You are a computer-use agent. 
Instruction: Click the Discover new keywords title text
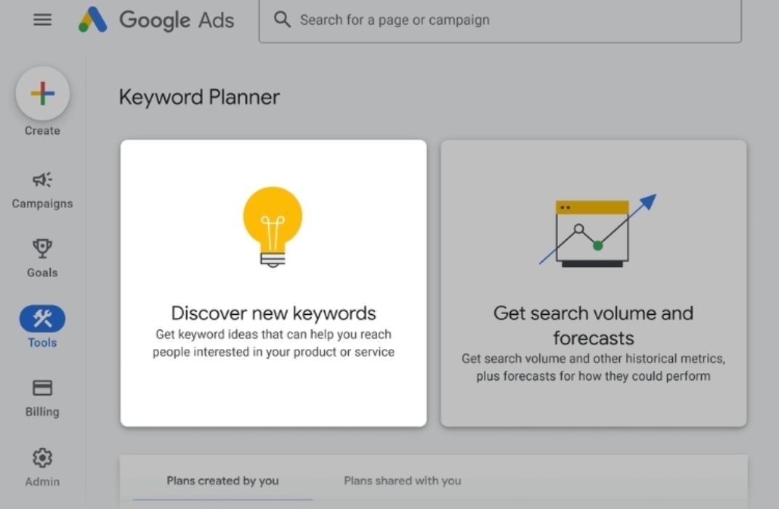[x=273, y=313]
